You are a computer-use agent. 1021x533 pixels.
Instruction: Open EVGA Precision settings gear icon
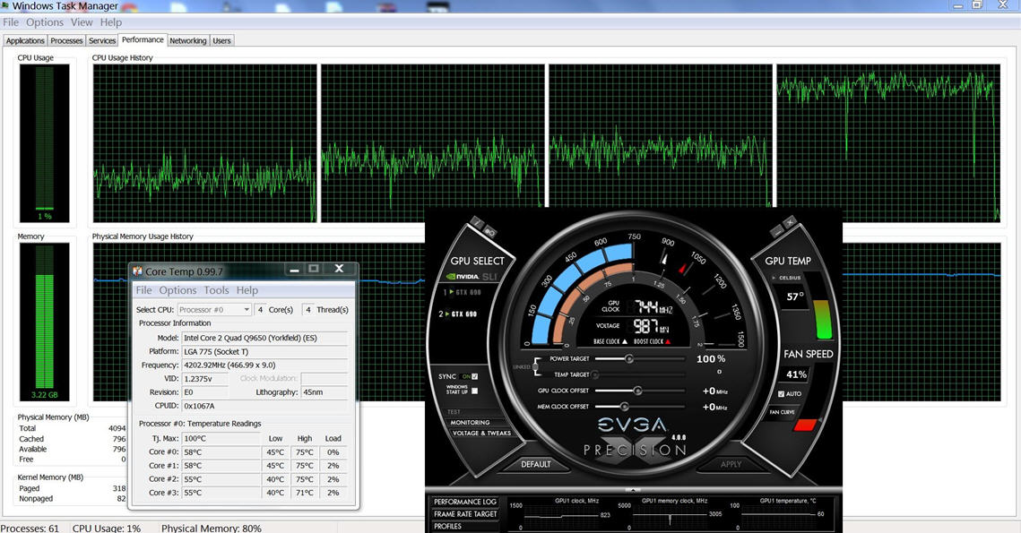[490, 232]
